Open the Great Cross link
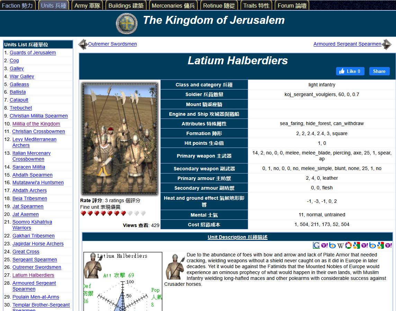Screen dimensions: 396x311 click(x=26, y=252)
